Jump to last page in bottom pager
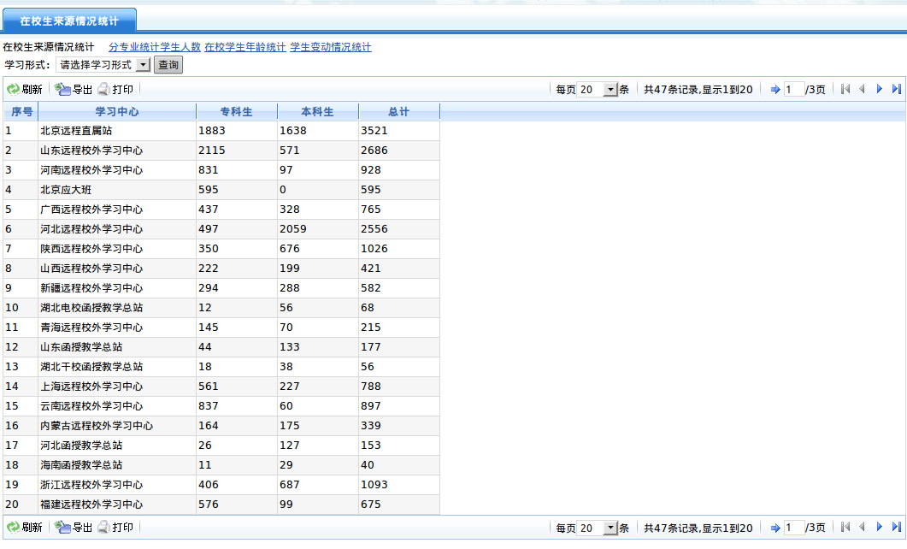This screenshot has height=549, width=907. [896, 528]
